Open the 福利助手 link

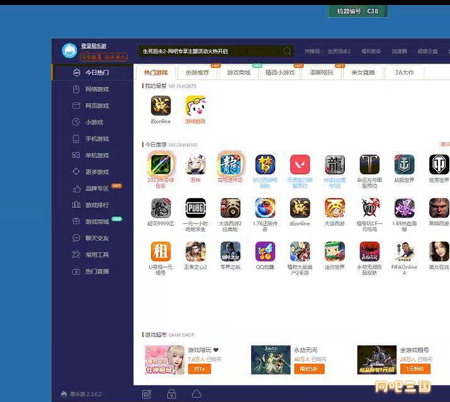point(371,52)
